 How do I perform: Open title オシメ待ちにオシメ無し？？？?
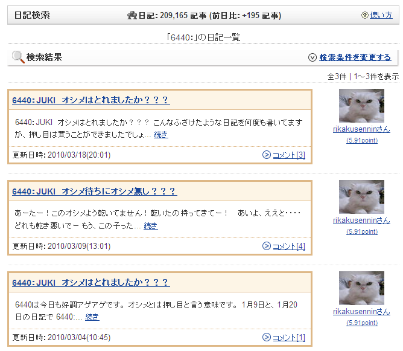click(95, 191)
